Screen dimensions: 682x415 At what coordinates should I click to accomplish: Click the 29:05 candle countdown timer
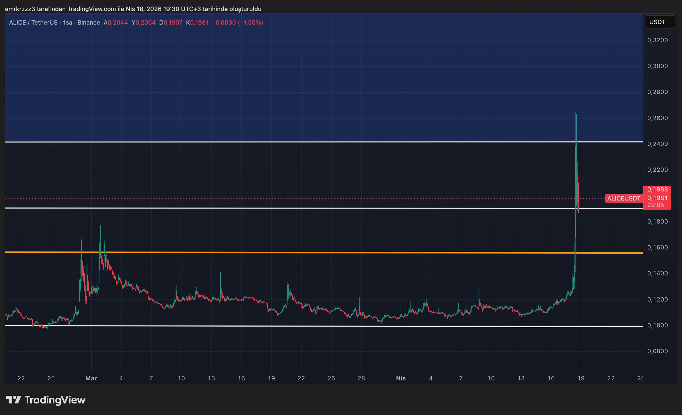coord(655,205)
